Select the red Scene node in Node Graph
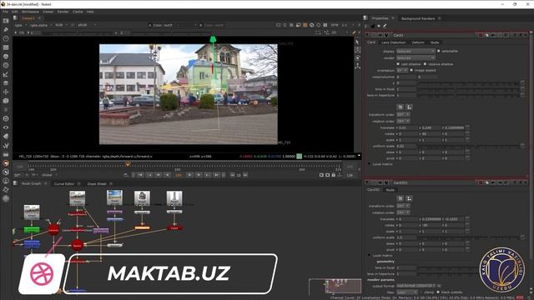The image size is (534, 300). 78,245
